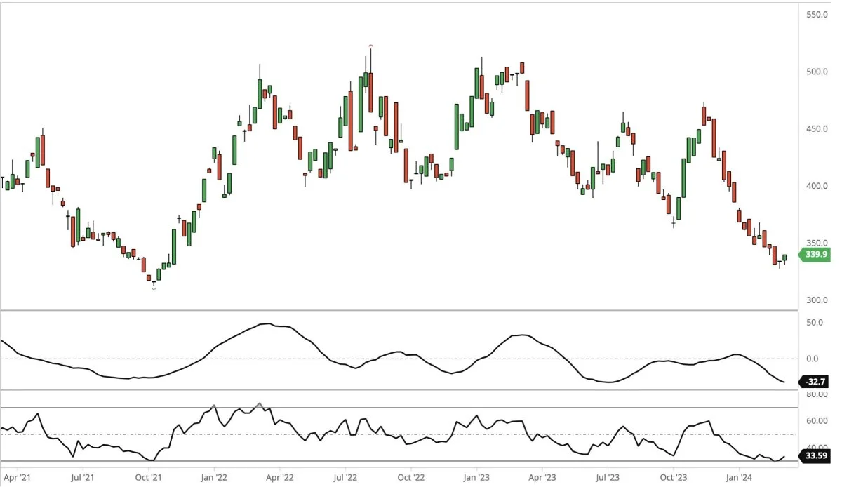Image resolution: width=842 pixels, height=494 pixels.
Task: Click the 50.0 label on the momentum pane axis
Action: [815, 323]
